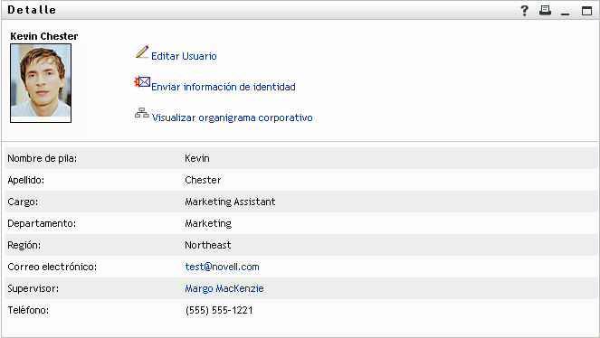Maximize the Detalle panel
Screen dimensions: 600x338
586,11
